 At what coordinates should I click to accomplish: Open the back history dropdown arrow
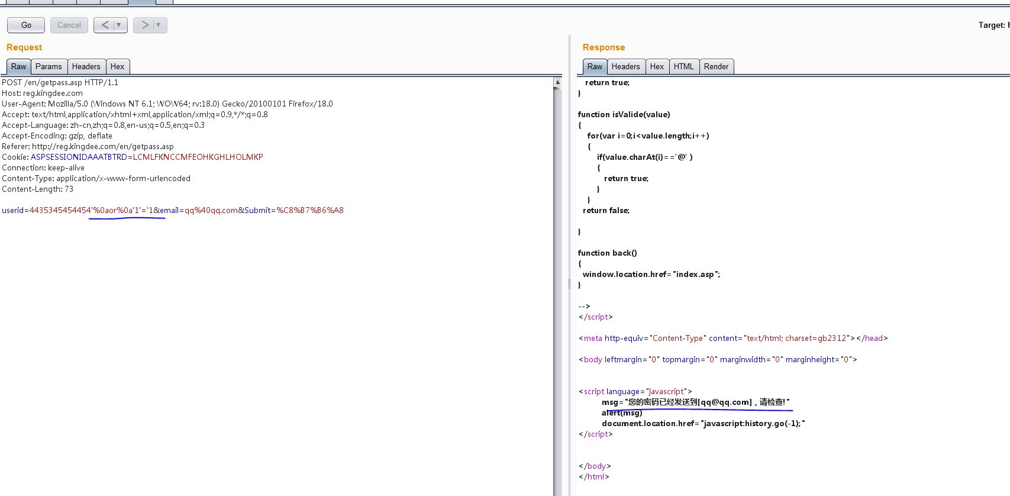[x=120, y=25]
